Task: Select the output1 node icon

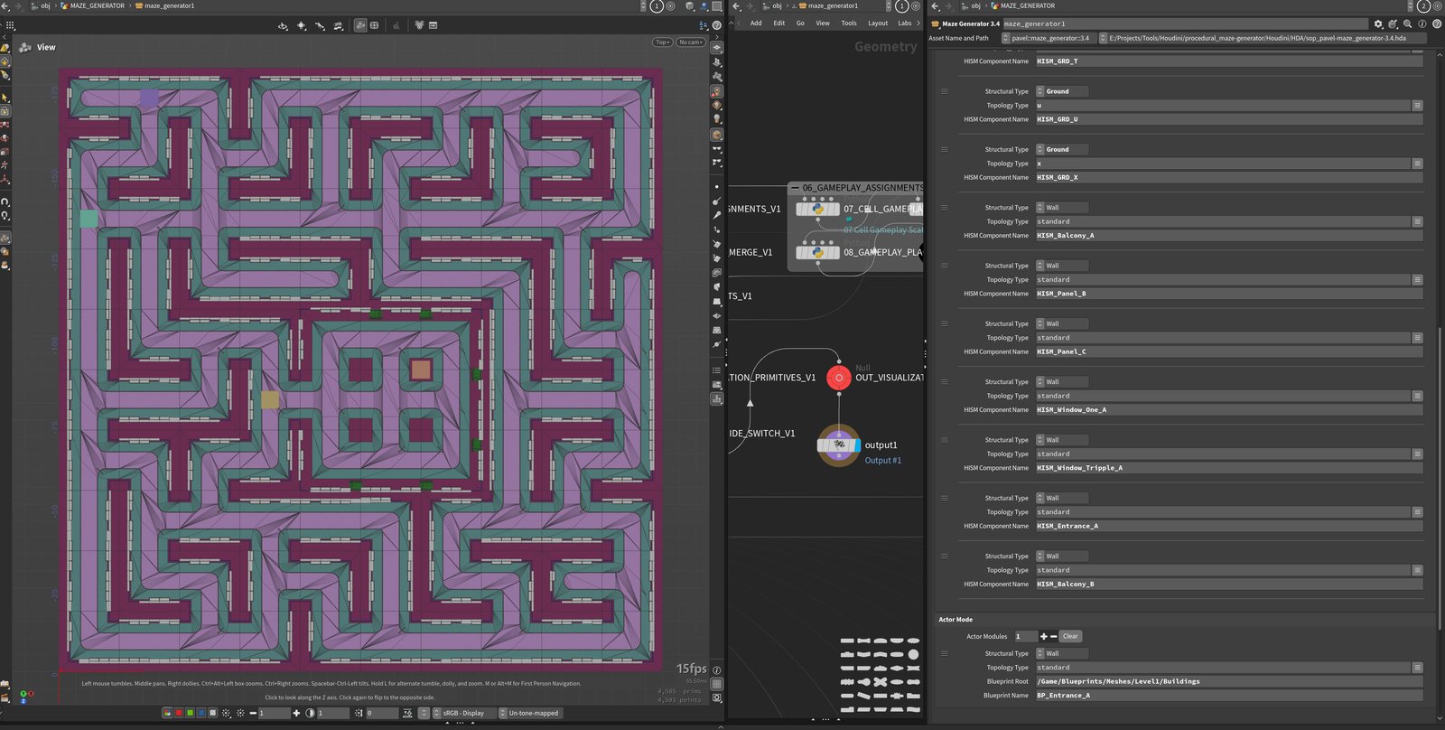Action: (839, 445)
